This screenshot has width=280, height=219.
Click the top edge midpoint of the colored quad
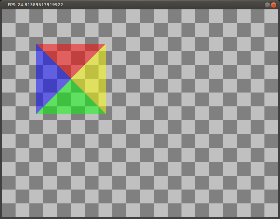point(71,45)
